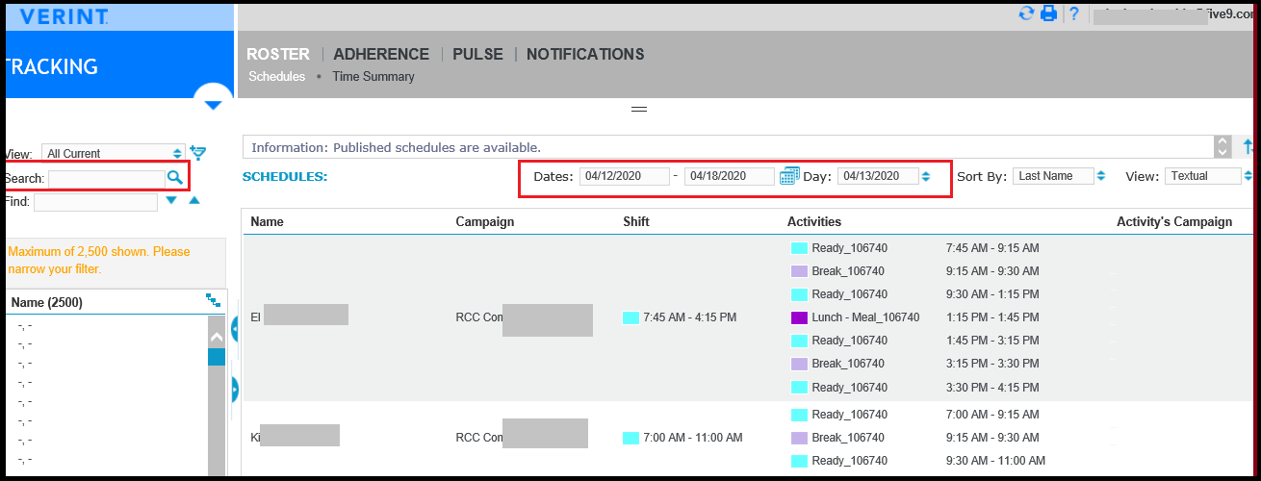Viewport: 1261px width, 481px height.
Task: Select the Time Summary sub-tab
Action: tap(373, 76)
